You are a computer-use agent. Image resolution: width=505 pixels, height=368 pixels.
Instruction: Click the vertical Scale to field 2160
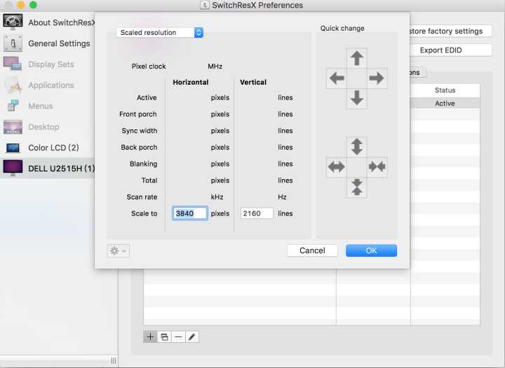(x=257, y=213)
